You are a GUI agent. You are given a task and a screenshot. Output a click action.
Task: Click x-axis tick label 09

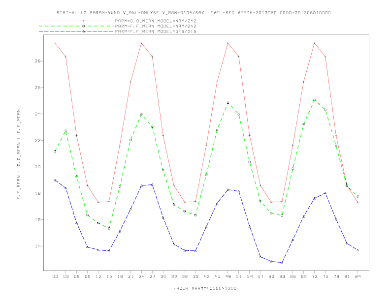point(88,276)
